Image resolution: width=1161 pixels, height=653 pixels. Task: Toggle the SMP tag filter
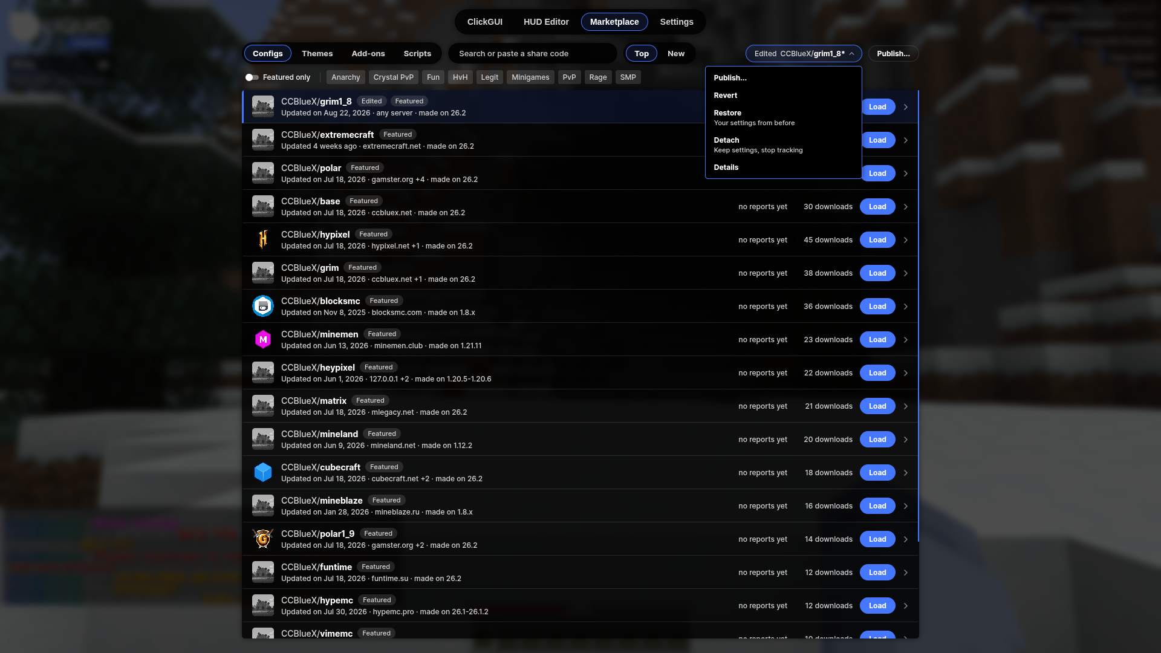point(628,77)
